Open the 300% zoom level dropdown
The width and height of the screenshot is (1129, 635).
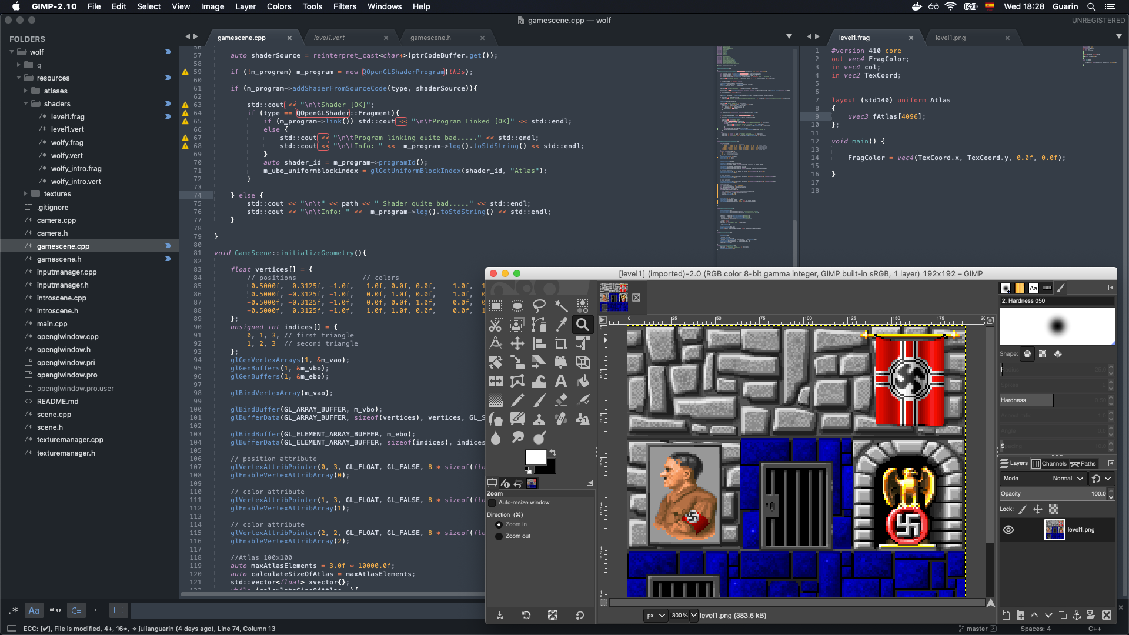coord(694,616)
